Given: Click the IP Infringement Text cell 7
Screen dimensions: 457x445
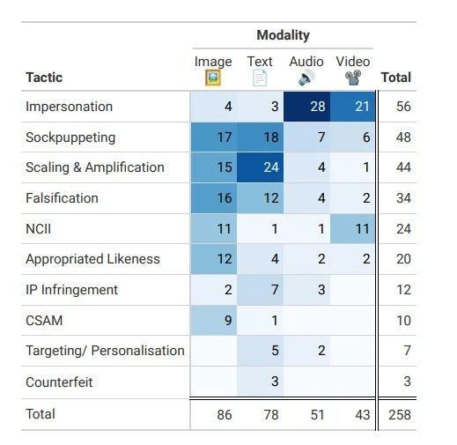Looking at the screenshot, I should click(x=260, y=290).
